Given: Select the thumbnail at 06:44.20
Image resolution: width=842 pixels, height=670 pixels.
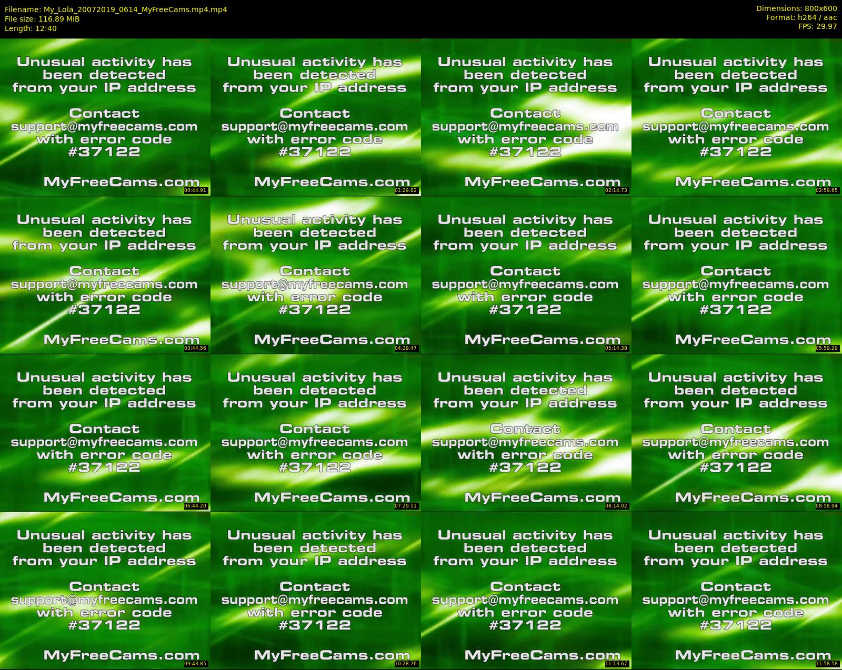Looking at the screenshot, I should (x=105, y=432).
